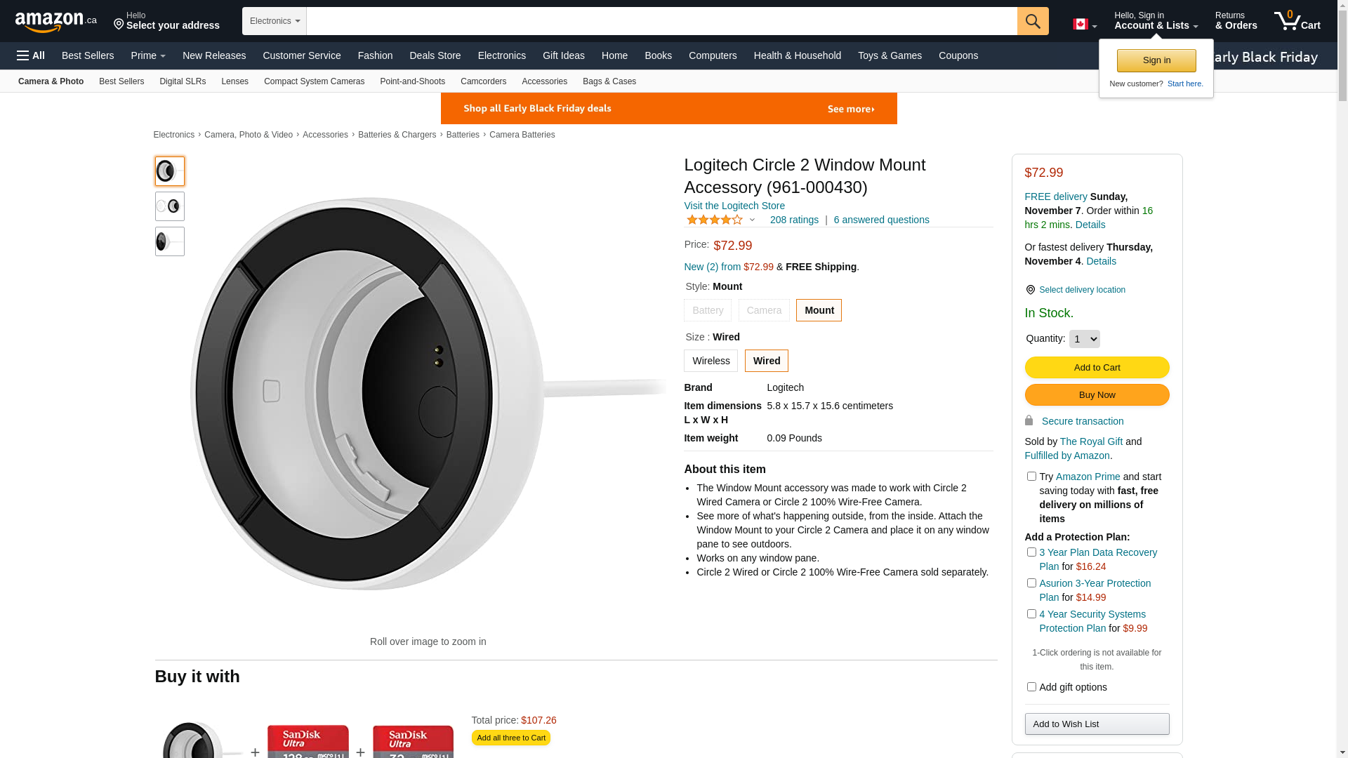The image size is (1348, 758).
Task: Click the Select delivery location marker icon
Action: coord(1030,290)
